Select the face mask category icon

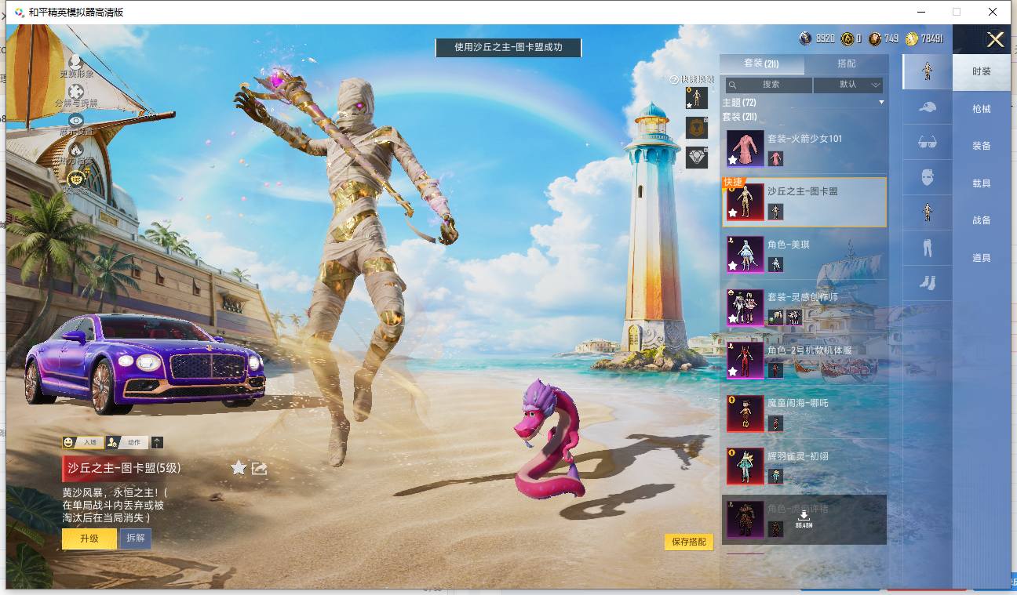[x=927, y=176]
